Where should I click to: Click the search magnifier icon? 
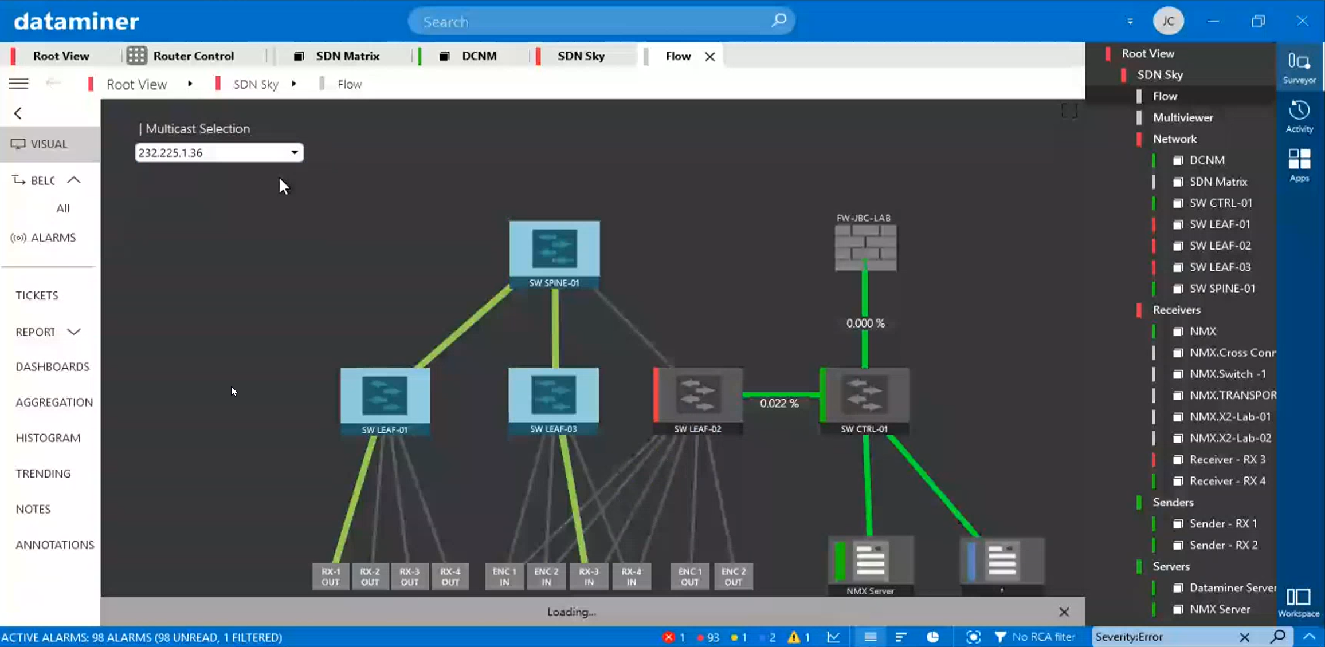(779, 21)
